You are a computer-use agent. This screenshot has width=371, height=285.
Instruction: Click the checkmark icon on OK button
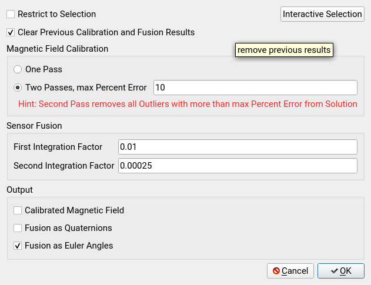click(335, 271)
